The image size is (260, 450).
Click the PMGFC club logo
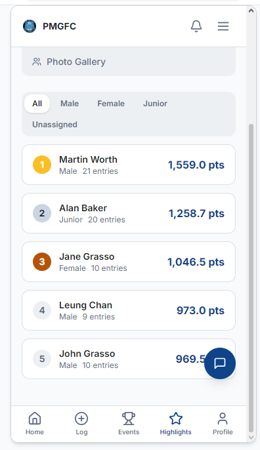[30, 26]
